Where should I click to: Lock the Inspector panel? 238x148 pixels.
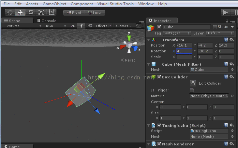click(x=227, y=21)
